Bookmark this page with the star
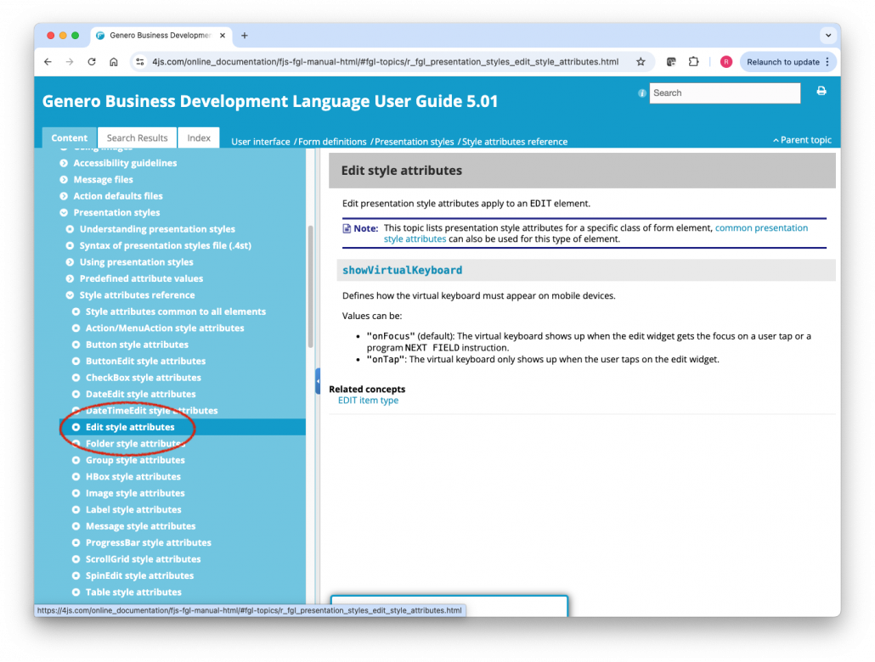 (641, 62)
